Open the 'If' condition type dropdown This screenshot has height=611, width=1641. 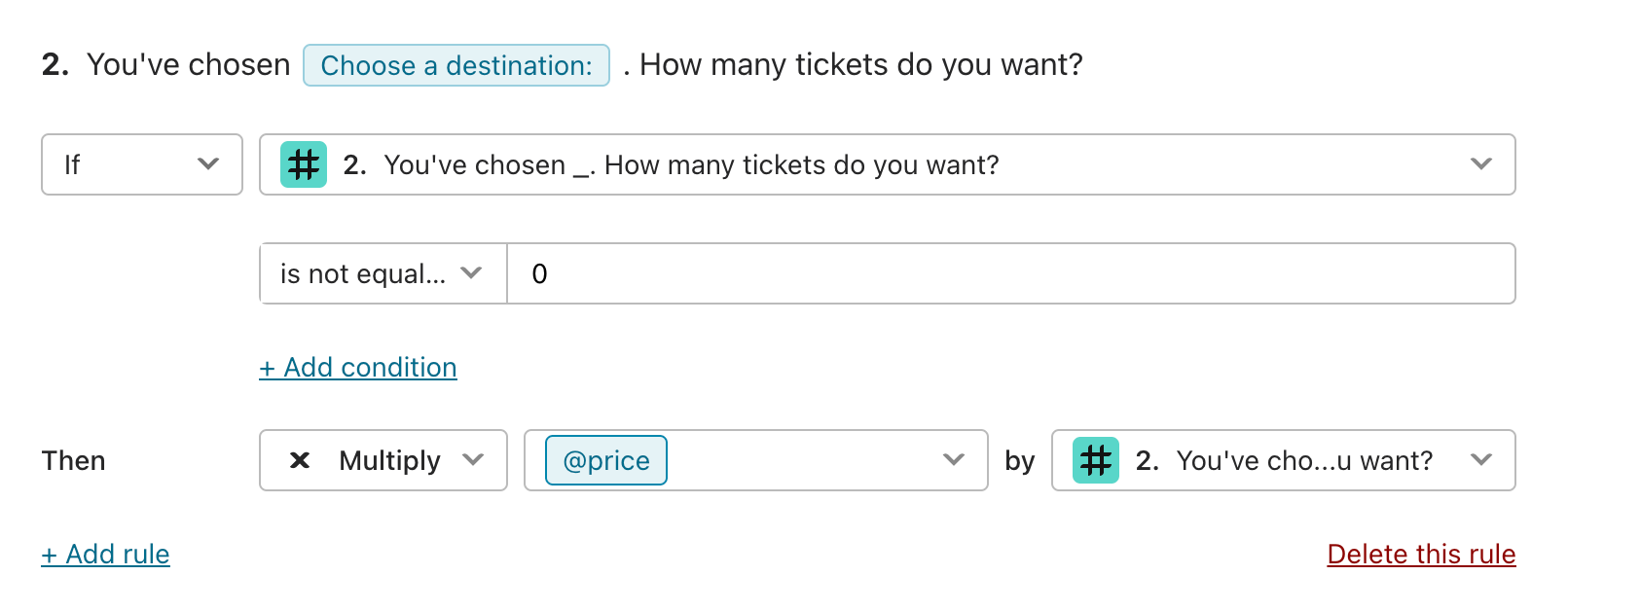[142, 164]
